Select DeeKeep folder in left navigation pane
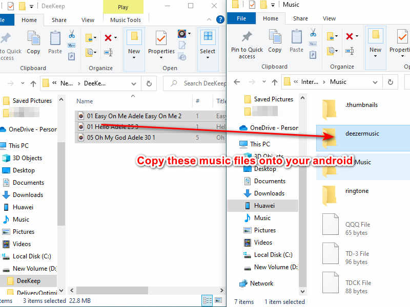Viewport: 410px width, 307px height. tap(28, 280)
